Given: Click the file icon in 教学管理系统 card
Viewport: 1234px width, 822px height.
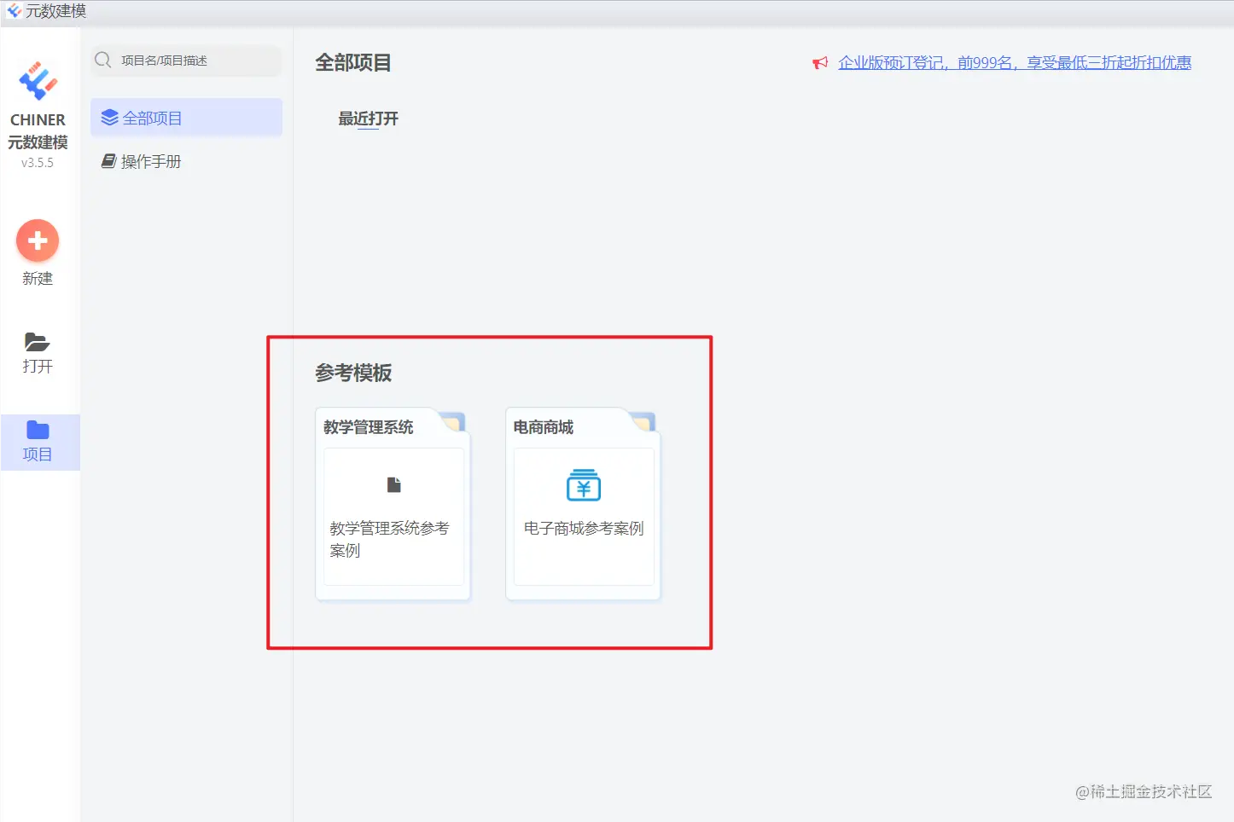Looking at the screenshot, I should click(x=393, y=484).
